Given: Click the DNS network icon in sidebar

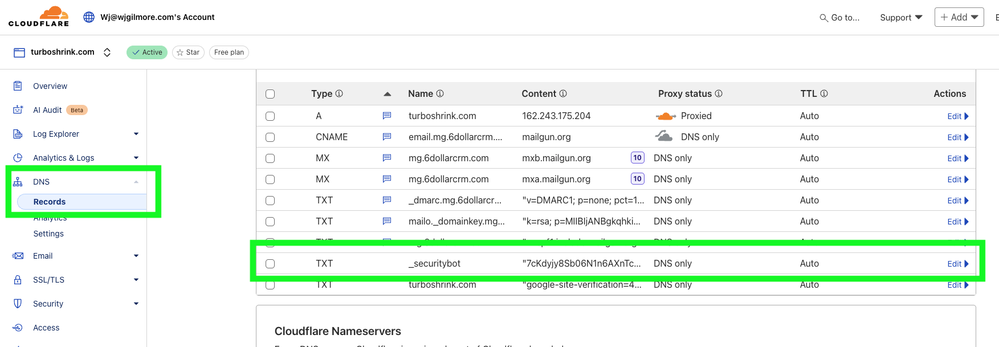Looking at the screenshot, I should (x=18, y=182).
